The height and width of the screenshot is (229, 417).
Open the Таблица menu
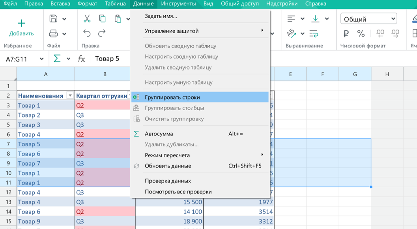[x=115, y=4]
